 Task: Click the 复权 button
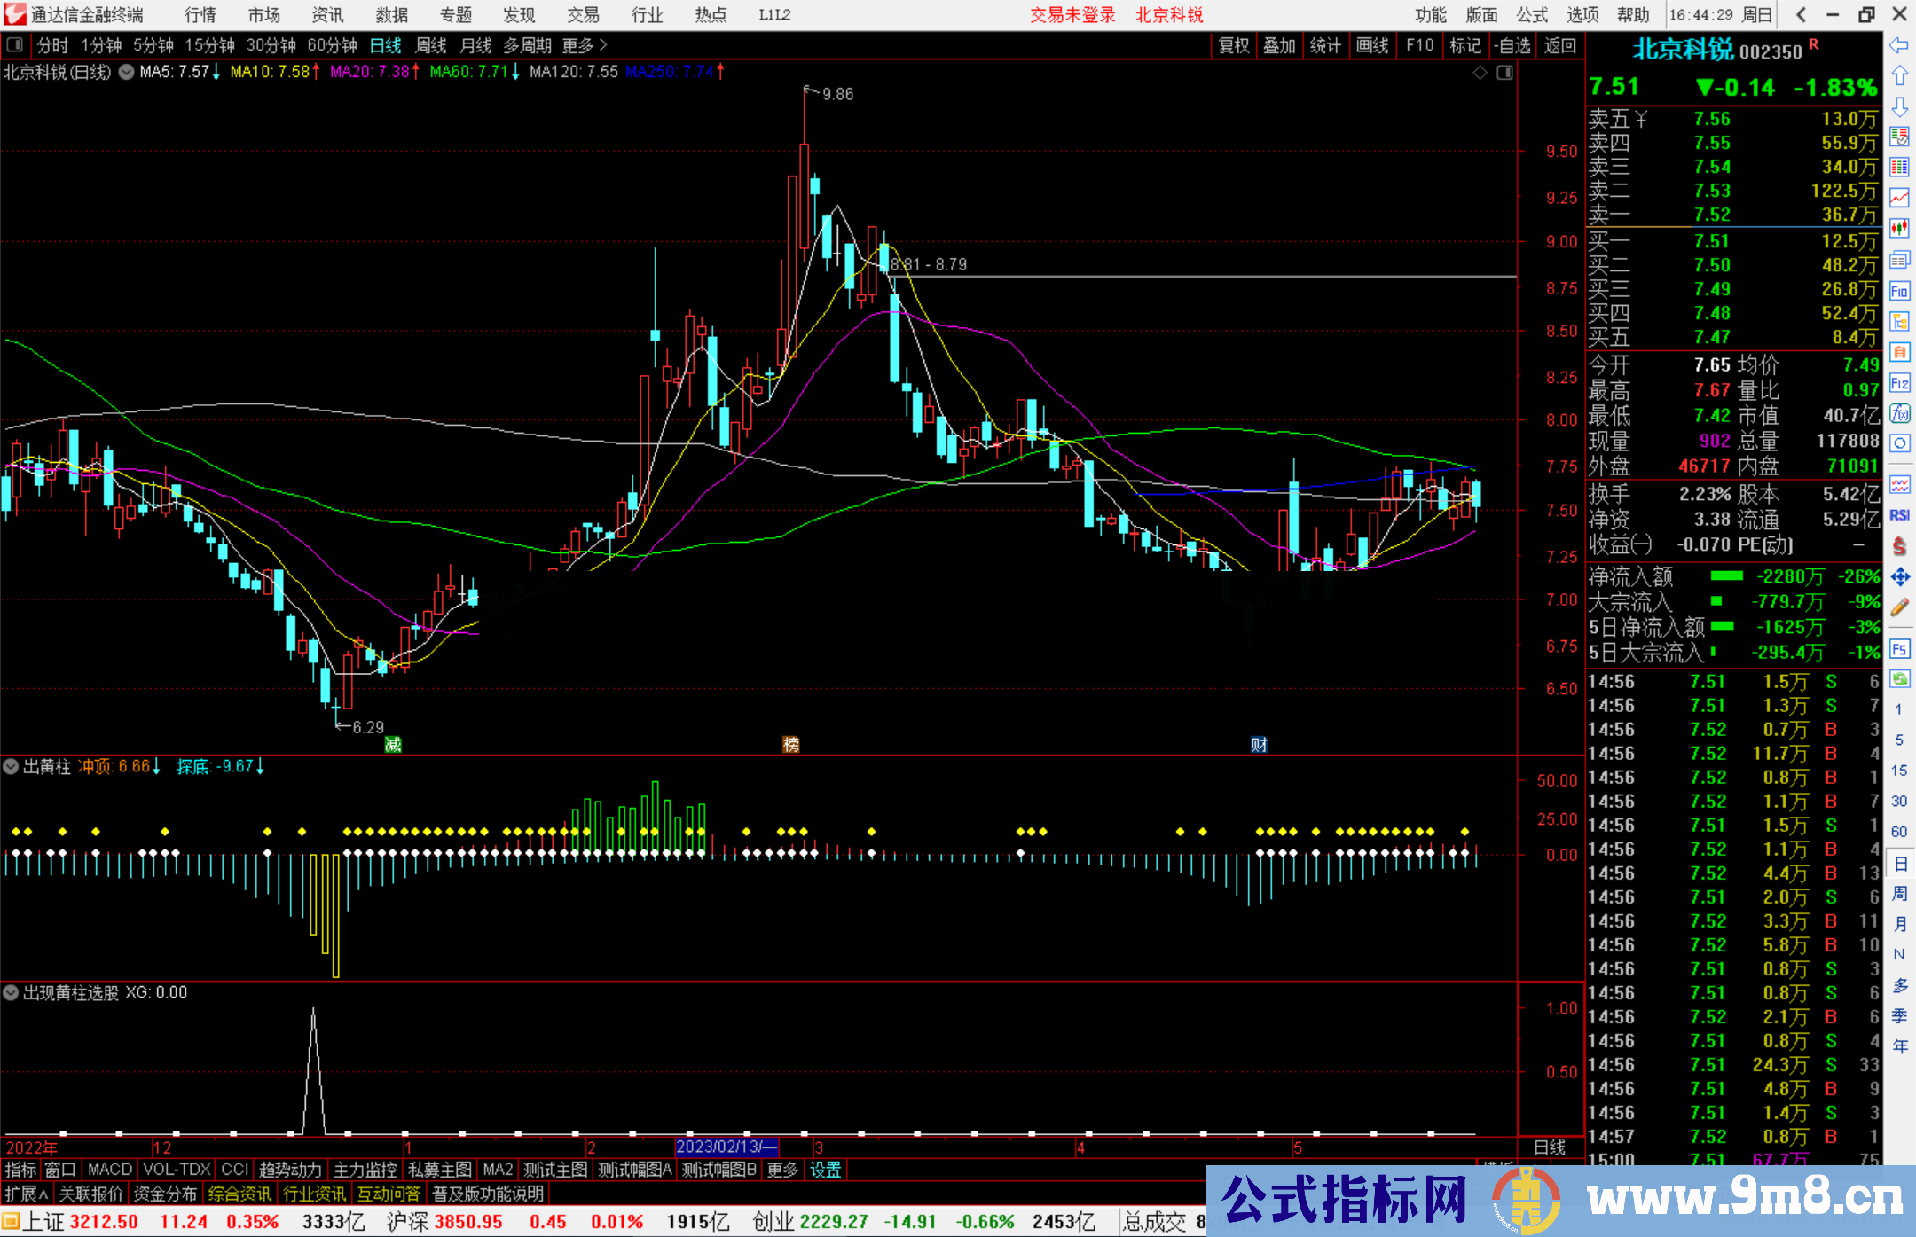coord(1234,45)
